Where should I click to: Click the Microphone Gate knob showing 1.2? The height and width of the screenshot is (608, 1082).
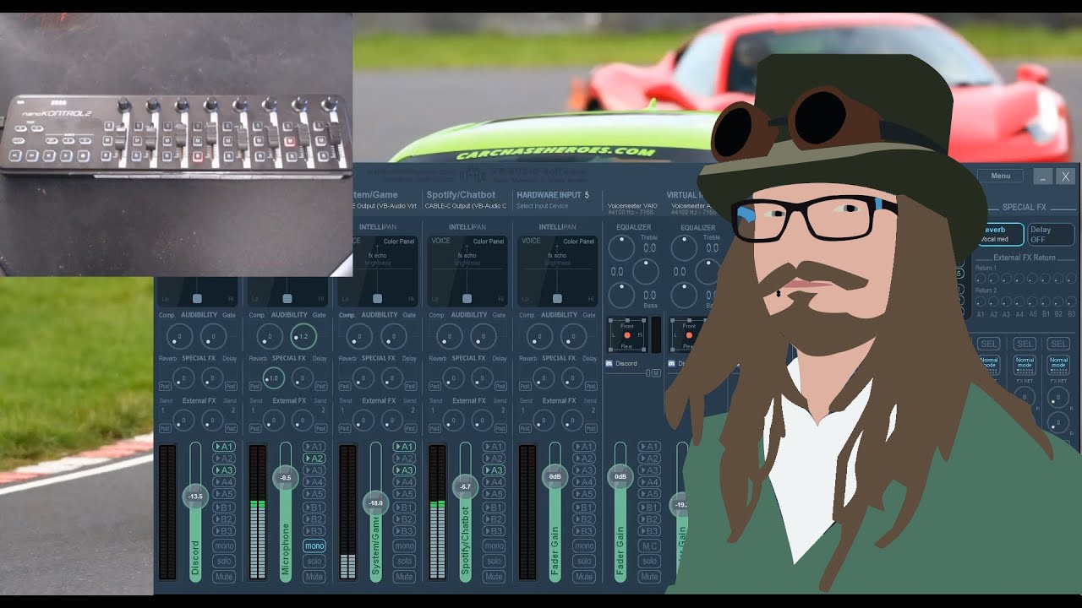tap(303, 336)
